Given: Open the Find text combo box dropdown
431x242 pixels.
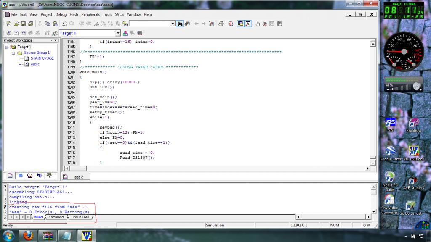Looking at the screenshot, I should click(173, 24).
